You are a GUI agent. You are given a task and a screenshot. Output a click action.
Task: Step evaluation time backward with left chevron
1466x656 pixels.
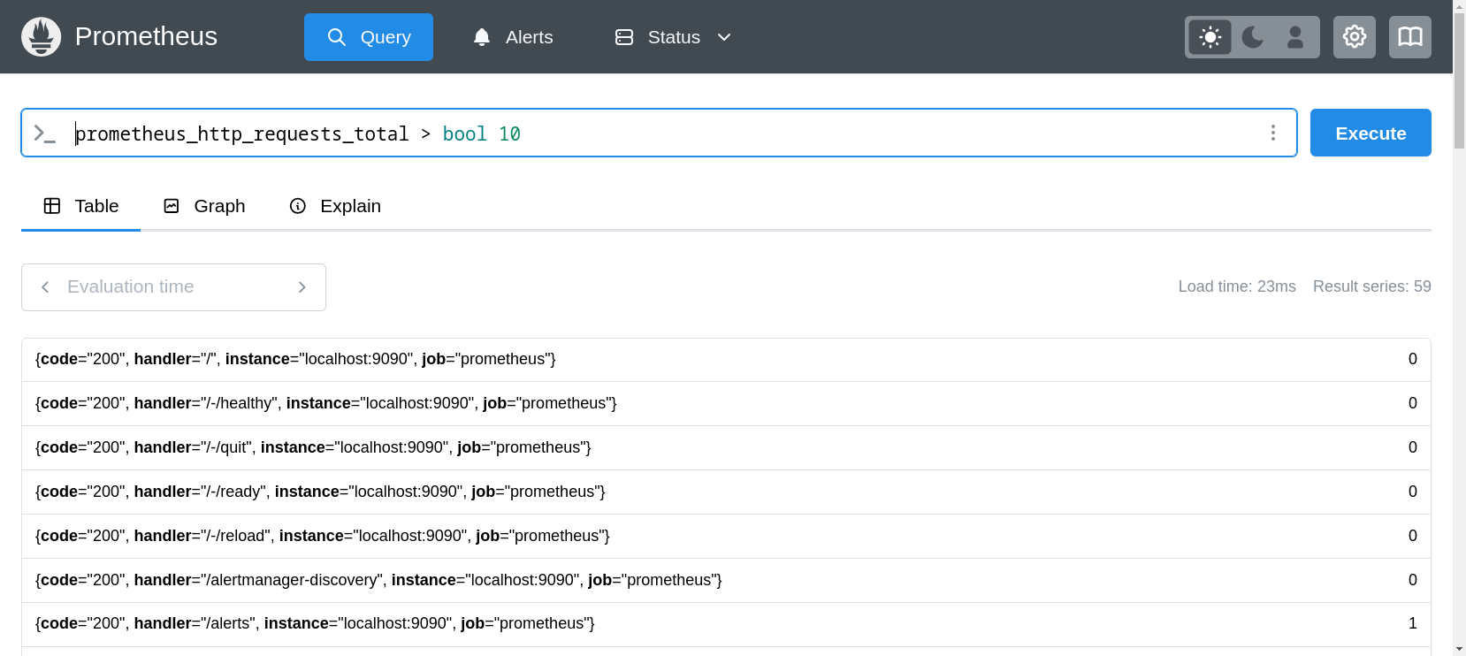(x=45, y=287)
